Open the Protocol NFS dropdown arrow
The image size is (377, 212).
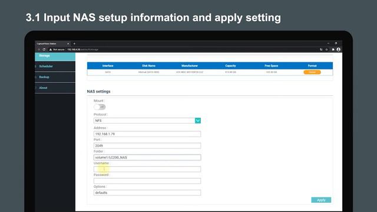click(198, 121)
